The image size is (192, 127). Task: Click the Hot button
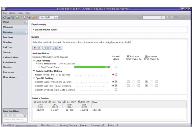click(37, 48)
